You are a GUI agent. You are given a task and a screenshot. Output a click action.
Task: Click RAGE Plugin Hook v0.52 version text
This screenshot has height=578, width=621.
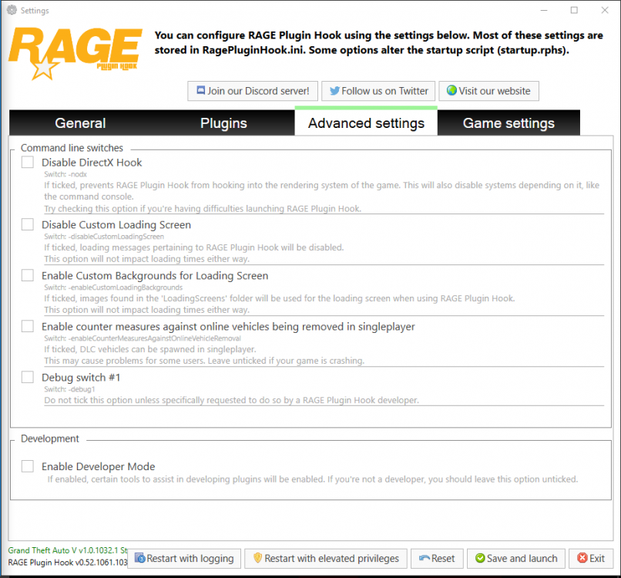click(68, 562)
